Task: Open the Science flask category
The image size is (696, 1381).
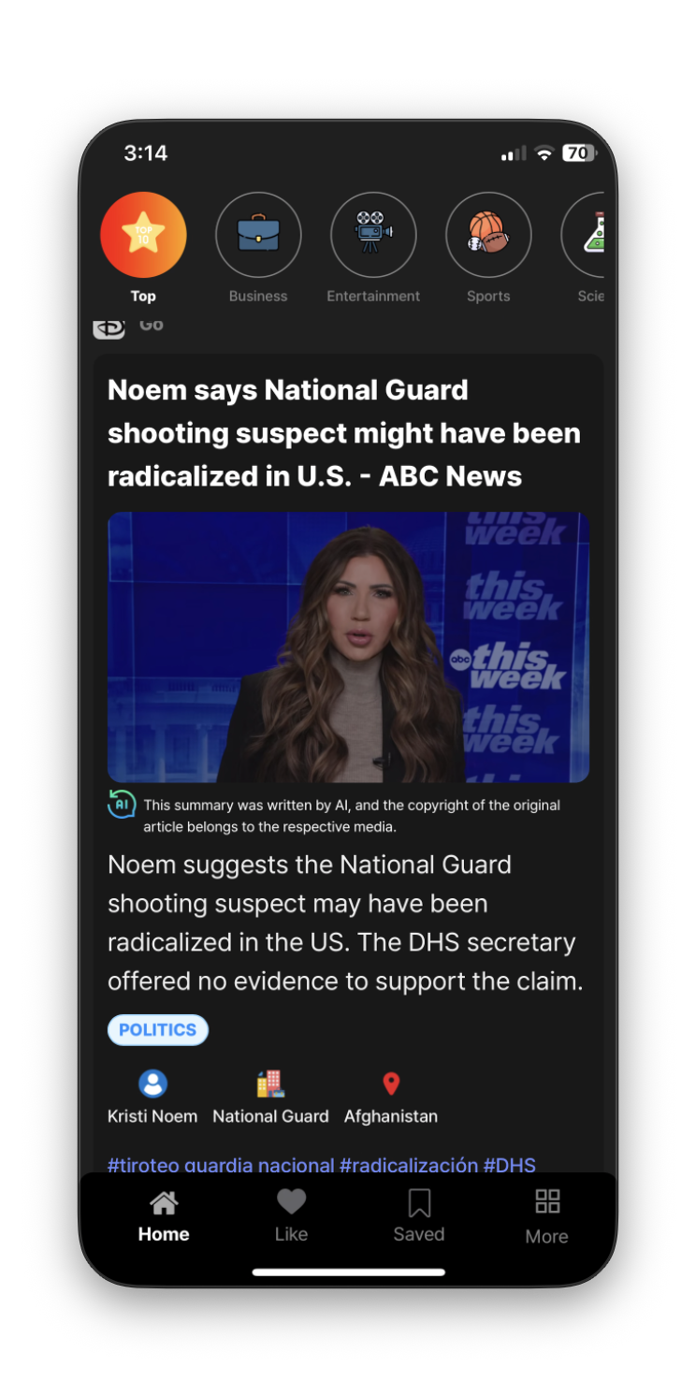Action: point(584,235)
